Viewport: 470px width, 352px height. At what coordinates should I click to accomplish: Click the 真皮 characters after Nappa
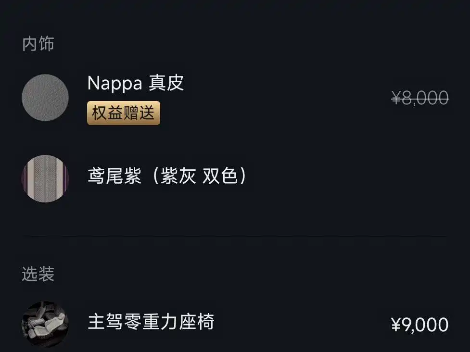(x=166, y=83)
